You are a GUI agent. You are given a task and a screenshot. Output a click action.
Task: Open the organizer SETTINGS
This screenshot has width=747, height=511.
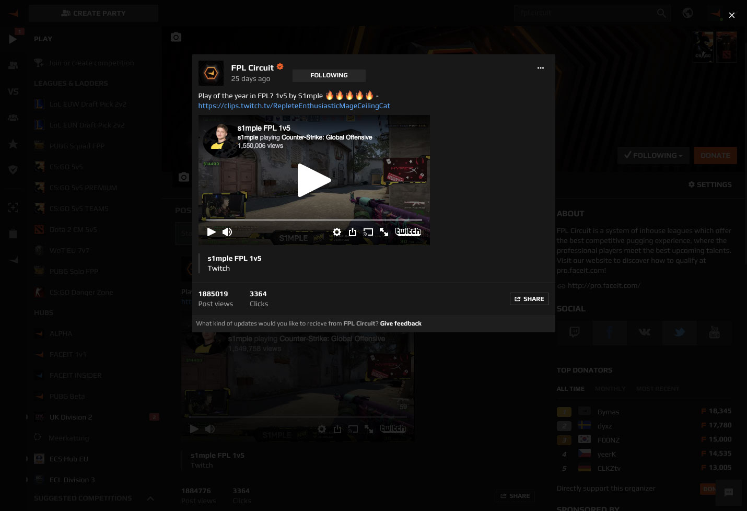coord(710,184)
